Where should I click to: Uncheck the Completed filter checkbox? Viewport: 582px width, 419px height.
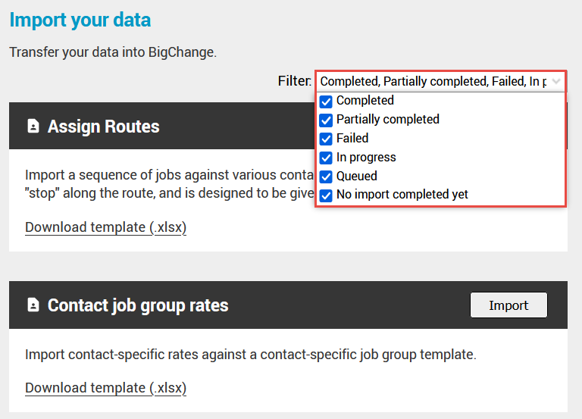(326, 101)
